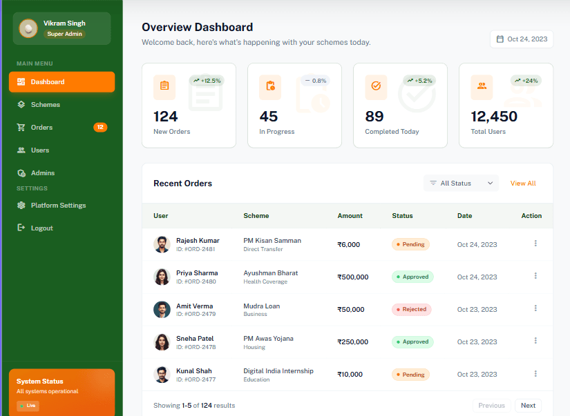
Task: Click the +5.2% trend badge
Action: point(419,81)
